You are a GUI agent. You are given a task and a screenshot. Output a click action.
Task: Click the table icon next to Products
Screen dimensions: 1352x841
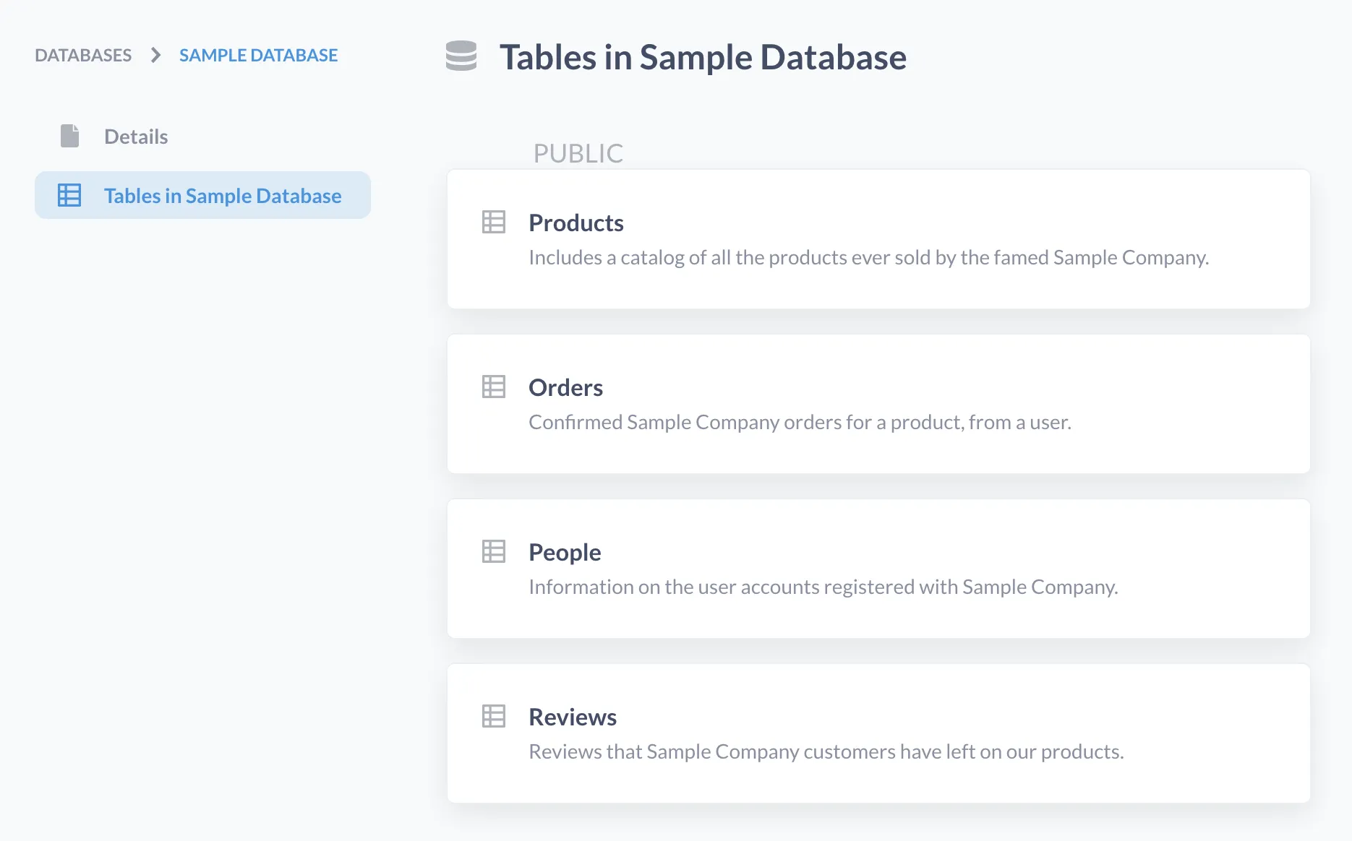point(494,222)
